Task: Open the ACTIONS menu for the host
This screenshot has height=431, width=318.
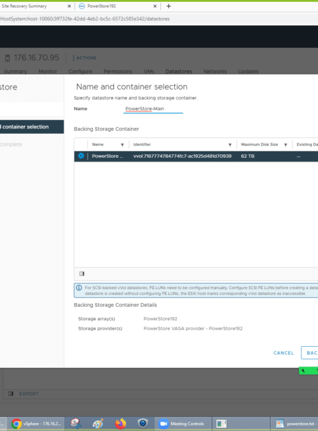Action: click(x=84, y=58)
